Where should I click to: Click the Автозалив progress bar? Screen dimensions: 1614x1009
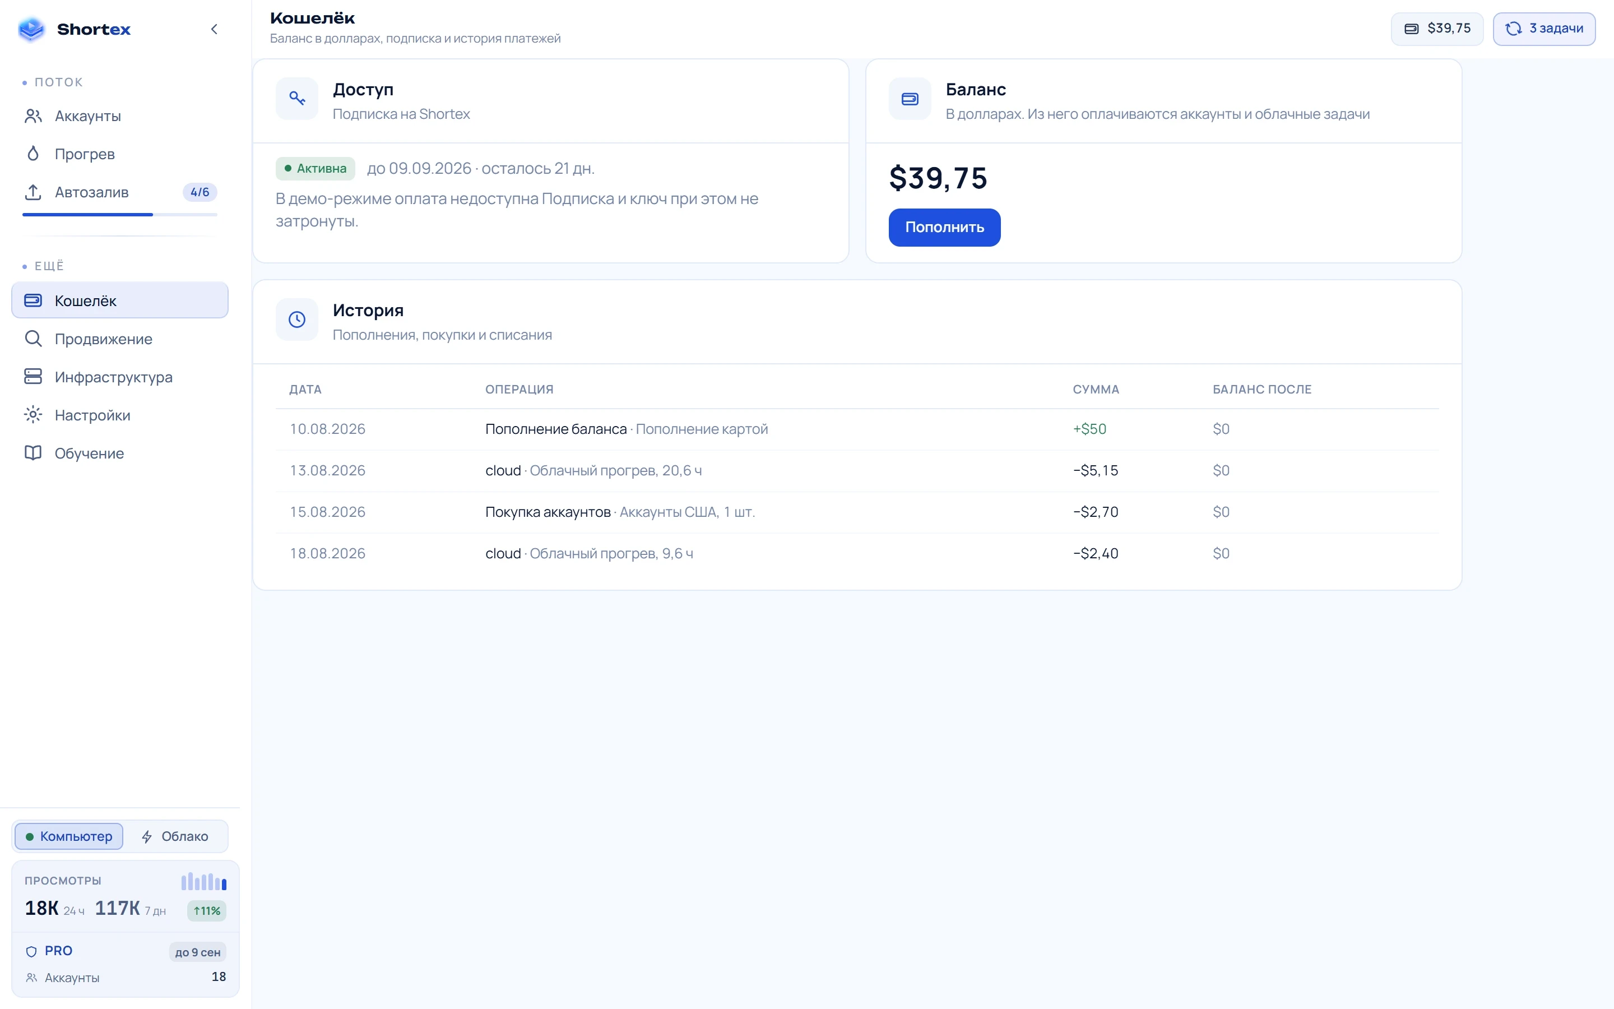120,214
